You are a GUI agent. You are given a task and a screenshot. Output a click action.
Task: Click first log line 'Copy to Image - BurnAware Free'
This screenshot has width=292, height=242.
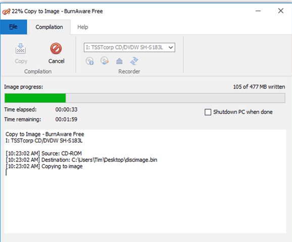tap(44, 134)
